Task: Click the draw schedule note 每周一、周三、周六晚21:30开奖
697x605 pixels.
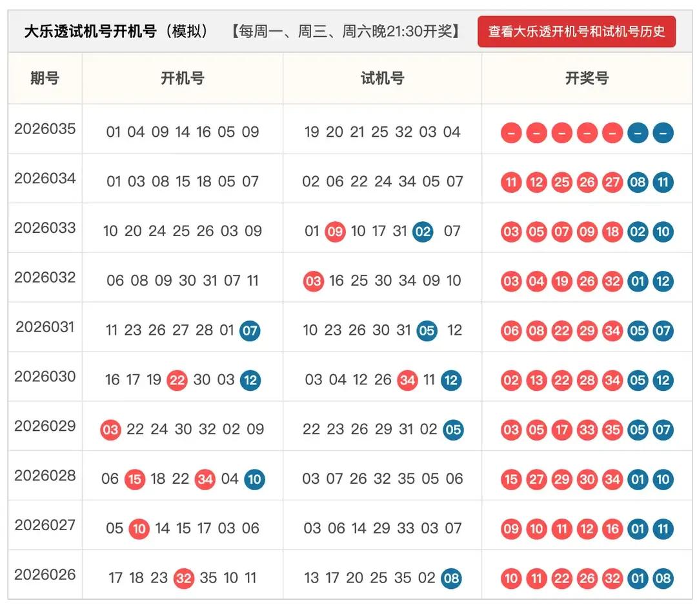Action: (x=346, y=32)
